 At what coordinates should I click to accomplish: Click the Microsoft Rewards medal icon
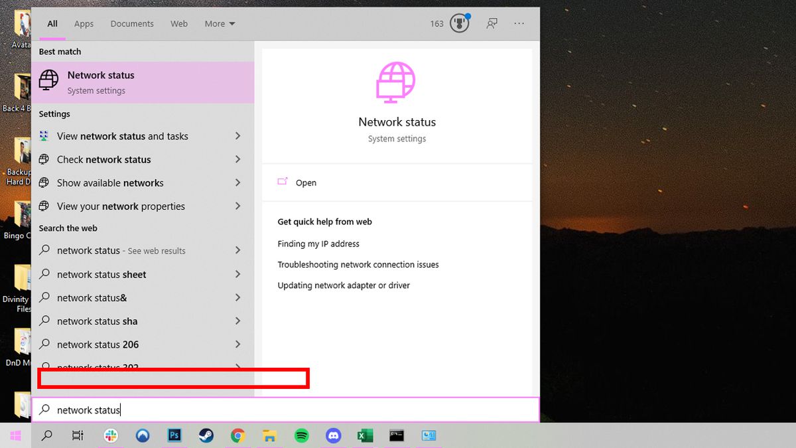pos(459,23)
